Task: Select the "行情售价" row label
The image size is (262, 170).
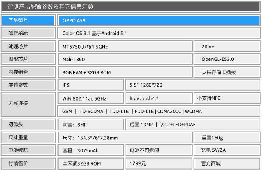Action: click(x=28, y=163)
